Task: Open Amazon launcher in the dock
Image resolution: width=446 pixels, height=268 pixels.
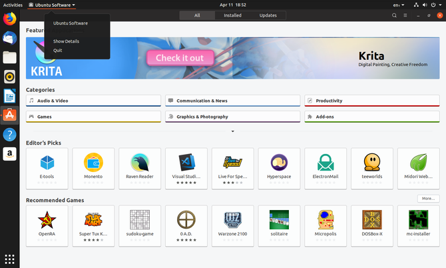Action: (10, 154)
